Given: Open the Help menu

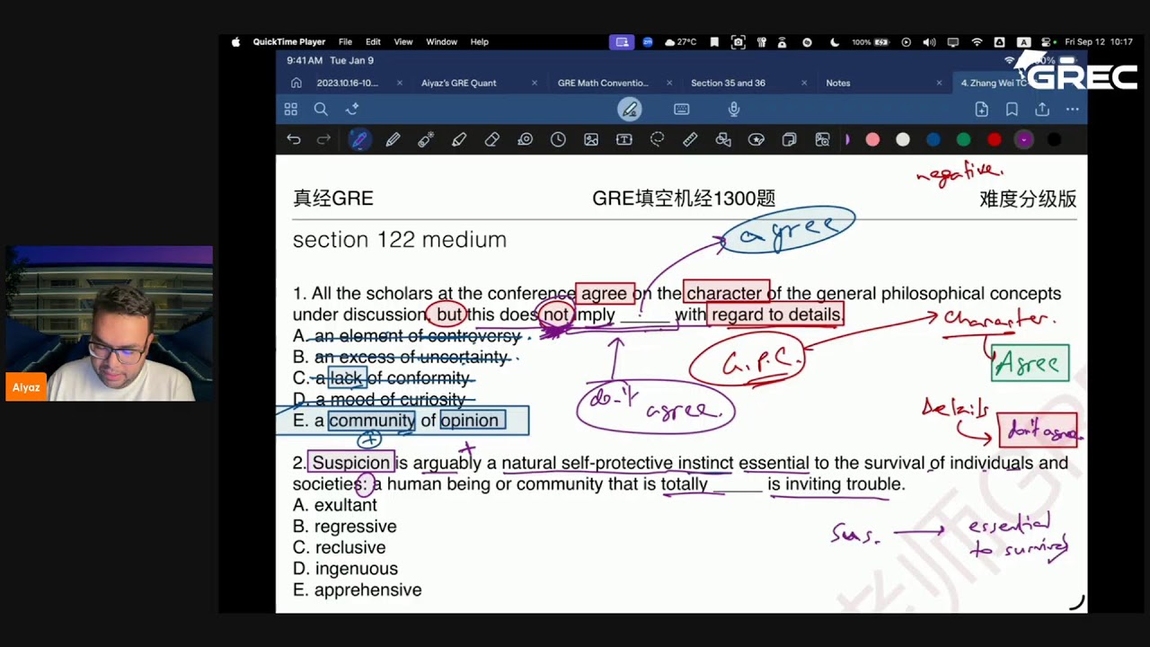Looking at the screenshot, I should (480, 42).
